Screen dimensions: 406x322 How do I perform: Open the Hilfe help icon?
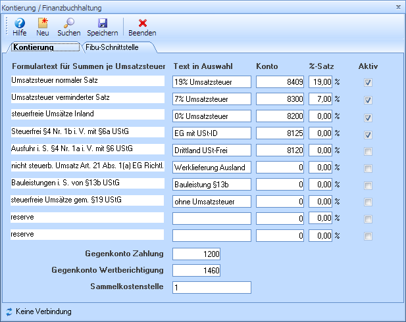coord(20,23)
